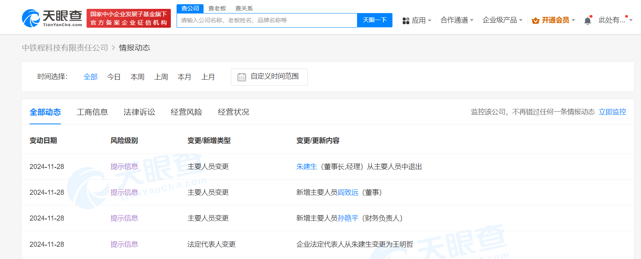The width and height of the screenshot is (641, 259).
Task: Expand the 企业级产品 dropdown
Action: [x=502, y=20]
